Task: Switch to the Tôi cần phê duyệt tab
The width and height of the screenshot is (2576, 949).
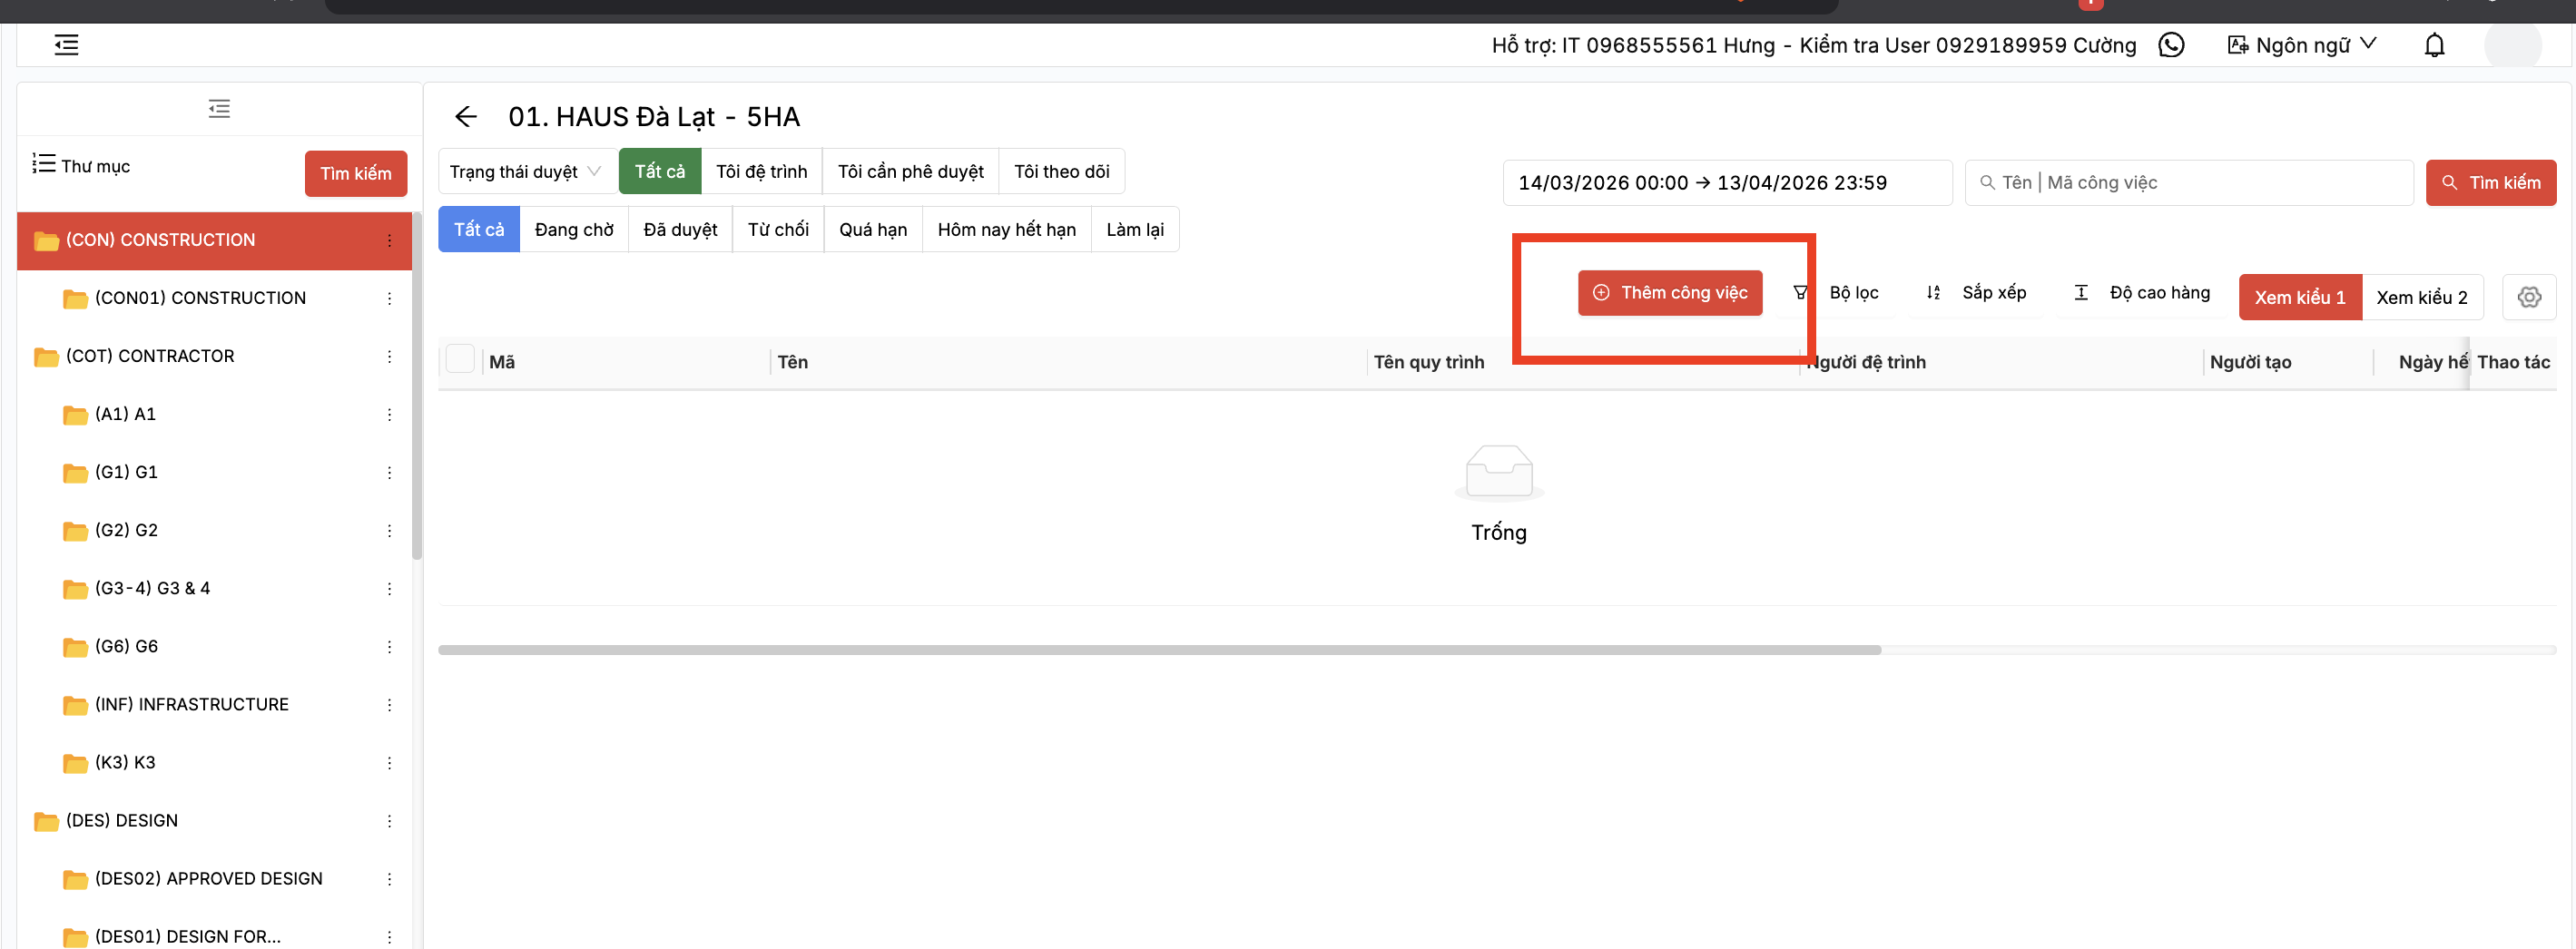Action: click(910, 171)
